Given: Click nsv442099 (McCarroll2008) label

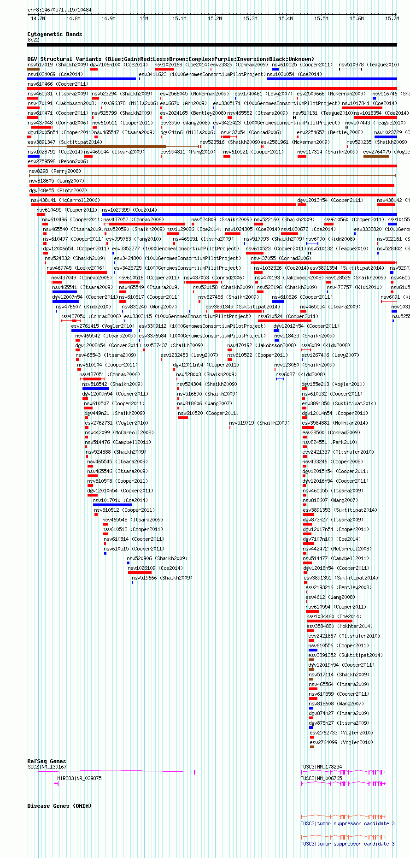Looking at the screenshot, I should click(x=119, y=432).
